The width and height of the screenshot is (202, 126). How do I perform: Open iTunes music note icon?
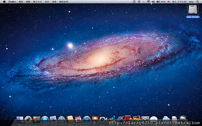pyautogui.click(x=87, y=119)
